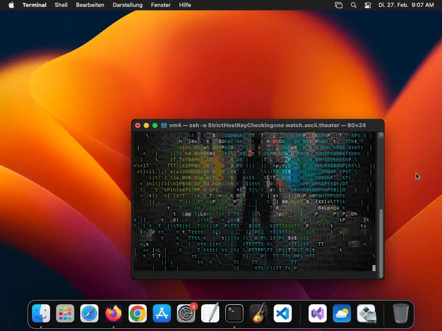
Task: Open Launchpad from the Dock
Action: (x=65, y=313)
